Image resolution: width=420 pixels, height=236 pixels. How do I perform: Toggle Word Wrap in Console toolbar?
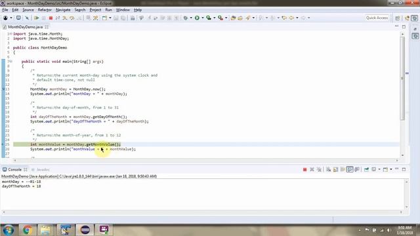point(343,169)
